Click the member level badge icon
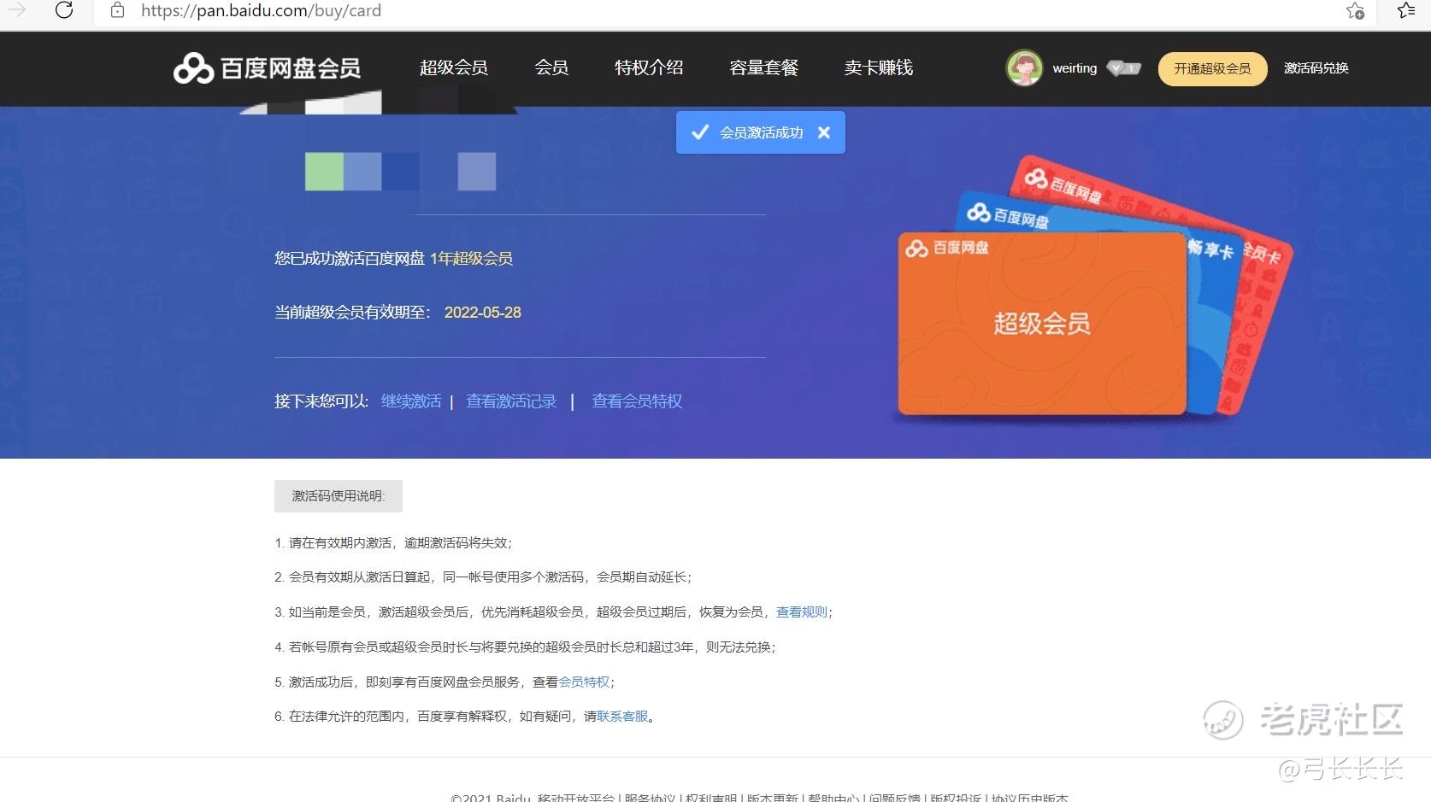This screenshot has width=1431, height=802. coord(1123,68)
